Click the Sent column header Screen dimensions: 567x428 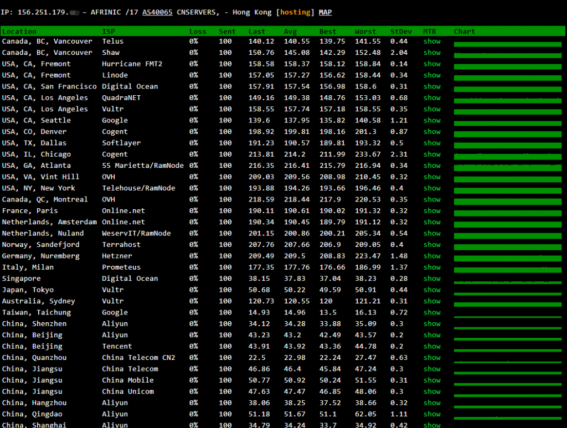(227, 32)
